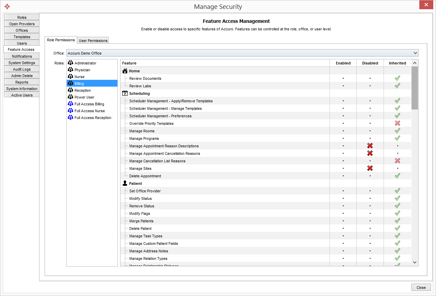The width and height of the screenshot is (436, 296).
Task: Click the Physician role group icon
Action: point(70,70)
